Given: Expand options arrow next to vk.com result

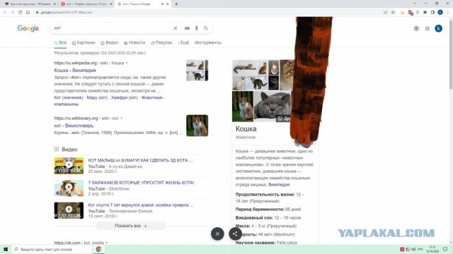Looking at the screenshot, I should pyautogui.click(x=107, y=243).
